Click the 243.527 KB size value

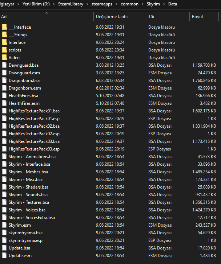[x=206, y=225]
